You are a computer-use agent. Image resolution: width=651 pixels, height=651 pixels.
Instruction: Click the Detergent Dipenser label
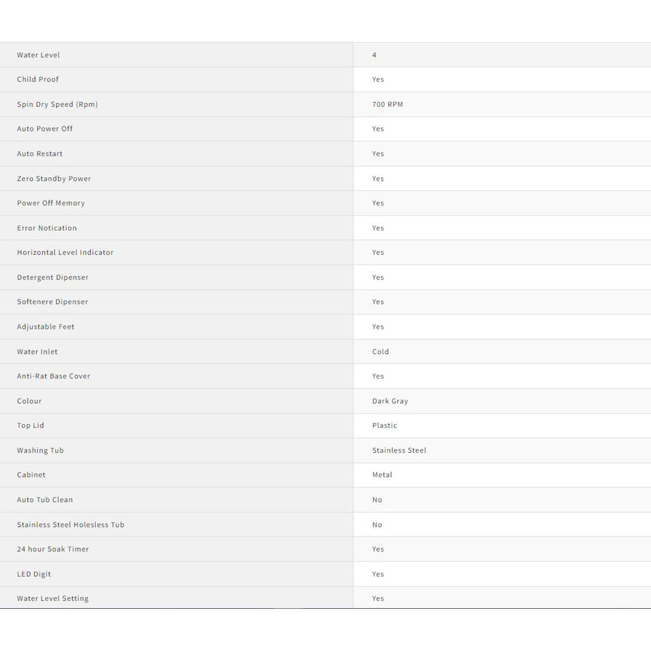(52, 277)
